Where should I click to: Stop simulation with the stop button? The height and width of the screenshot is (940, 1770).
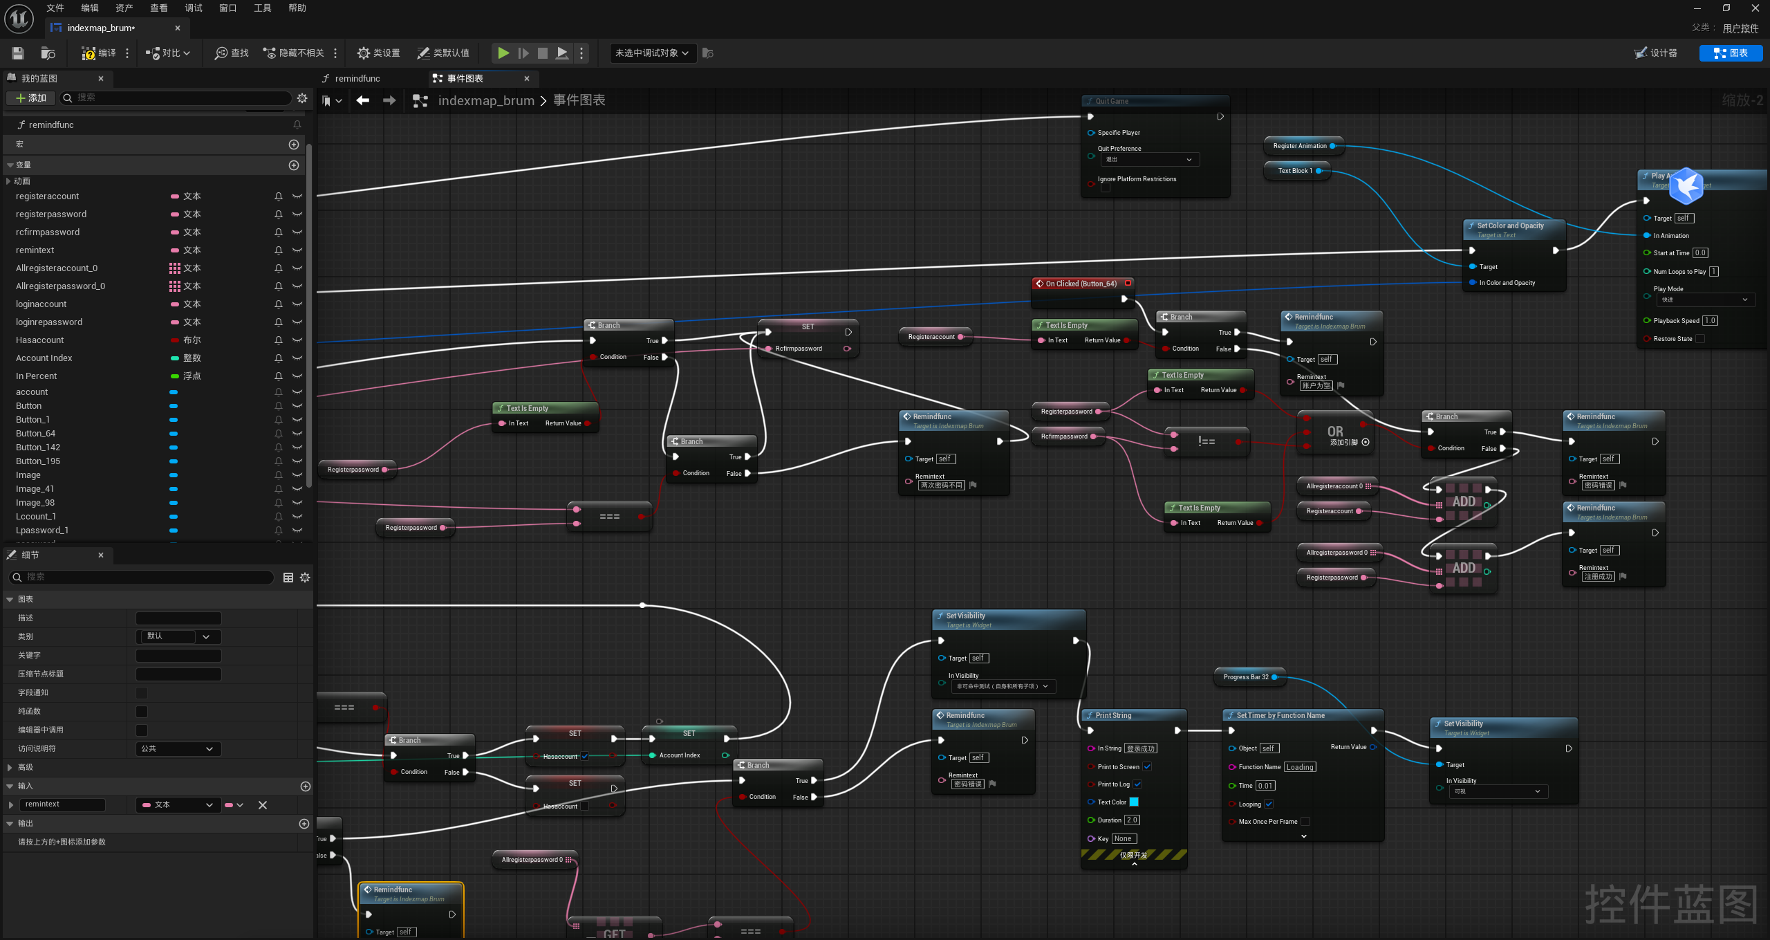(x=543, y=53)
